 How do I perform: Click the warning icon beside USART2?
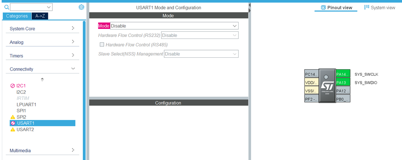[x=12, y=130]
